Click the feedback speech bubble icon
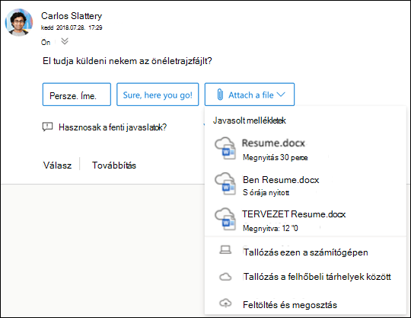The height and width of the screenshot is (318, 411). (47, 127)
